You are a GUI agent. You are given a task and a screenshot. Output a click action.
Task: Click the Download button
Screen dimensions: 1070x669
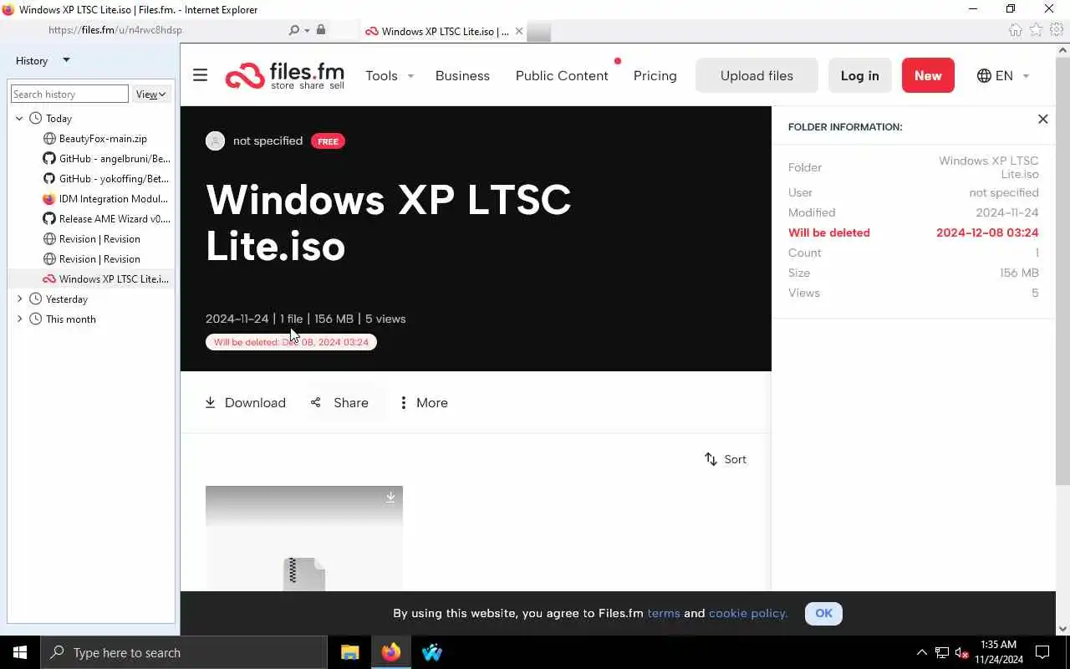246,402
